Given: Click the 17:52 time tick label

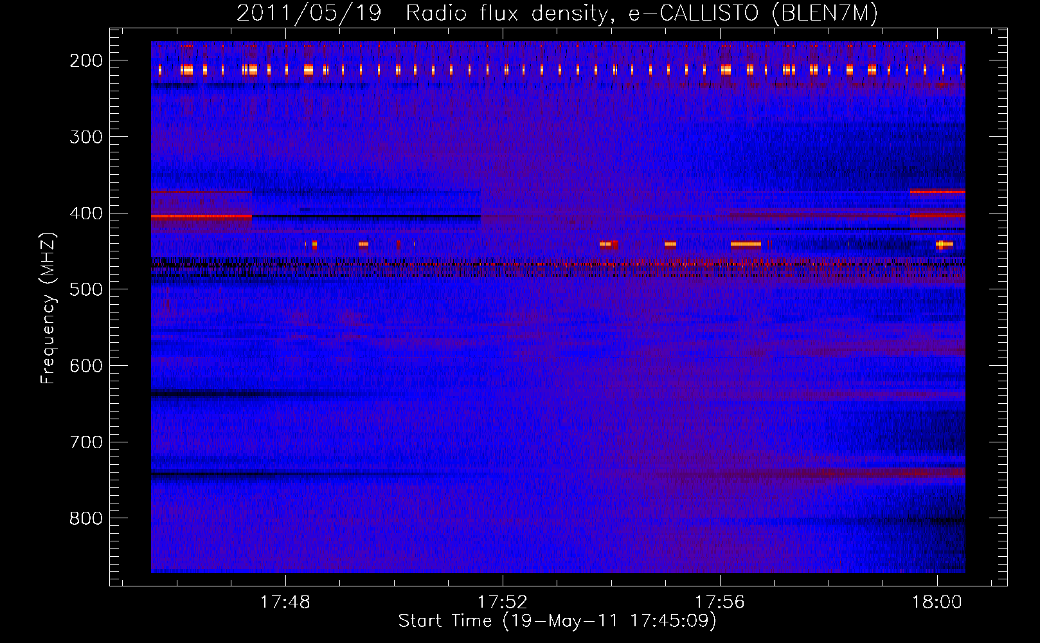Looking at the screenshot, I should (x=503, y=602).
